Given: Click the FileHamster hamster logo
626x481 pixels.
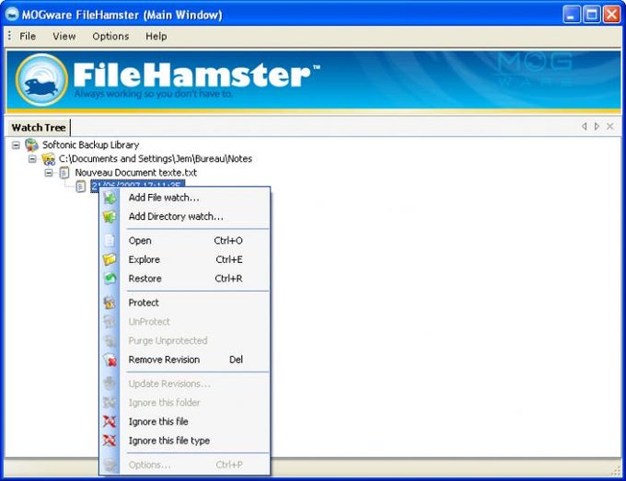Looking at the screenshot, I should (x=41, y=79).
